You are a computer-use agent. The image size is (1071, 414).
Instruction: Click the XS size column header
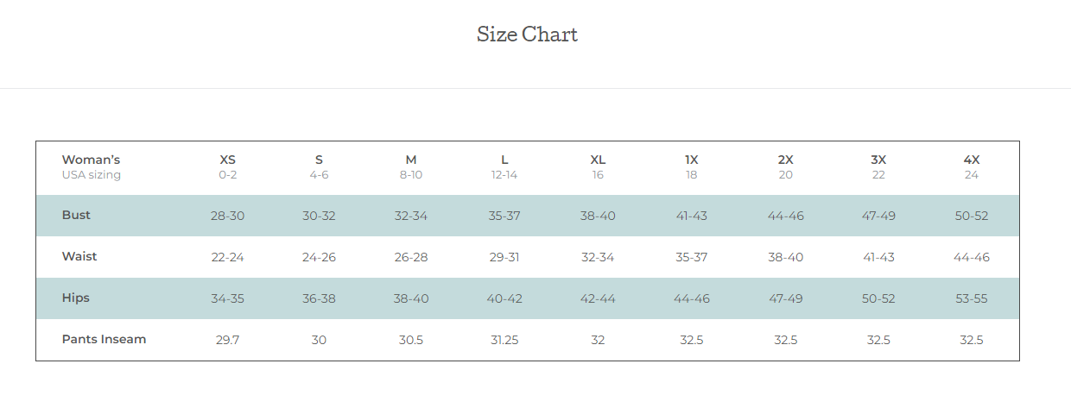[x=227, y=167]
